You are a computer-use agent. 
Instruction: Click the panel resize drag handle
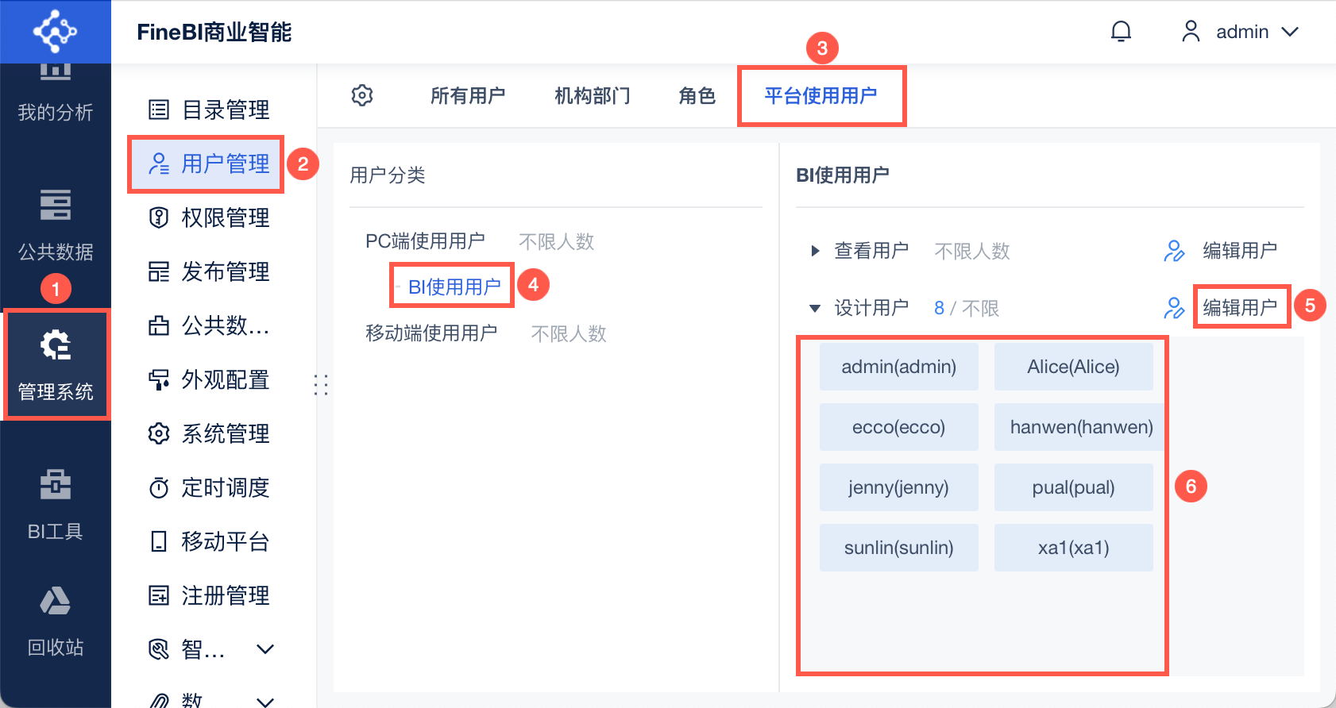[321, 385]
